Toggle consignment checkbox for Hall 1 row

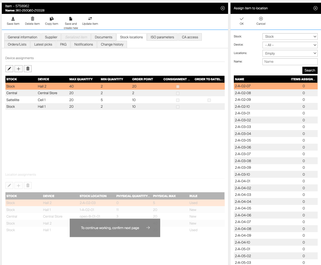(178, 107)
